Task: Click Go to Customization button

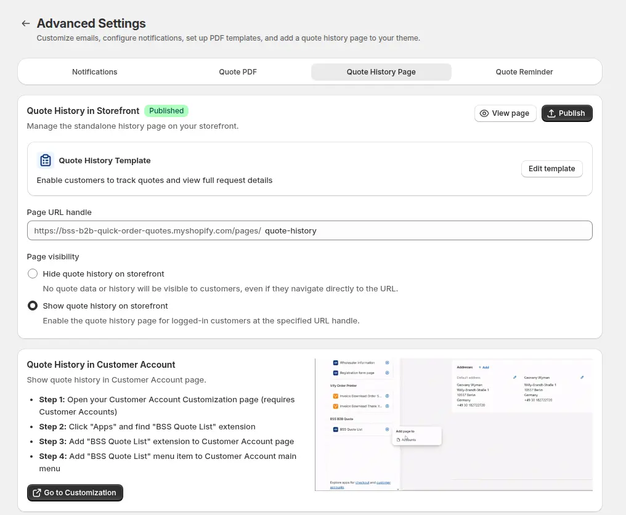Action: coord(75,493)
